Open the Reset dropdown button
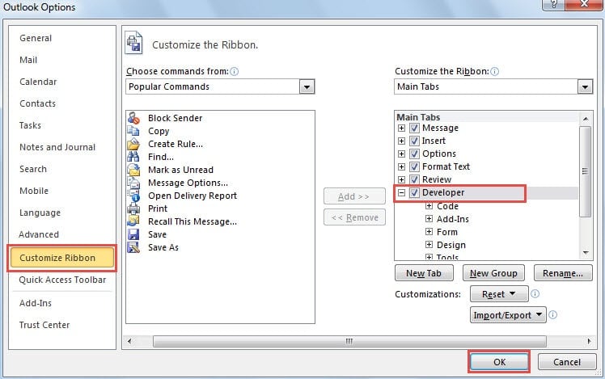The image size is (605, 379). point(499,294)
